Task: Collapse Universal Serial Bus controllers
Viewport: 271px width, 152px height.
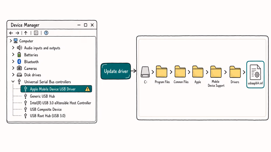Action: [x=13, y=81]
